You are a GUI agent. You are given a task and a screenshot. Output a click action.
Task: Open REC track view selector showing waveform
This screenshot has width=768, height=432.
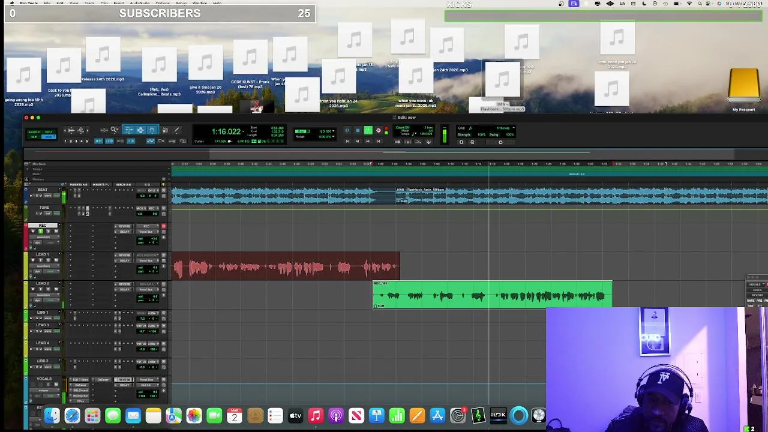(44, 237)
